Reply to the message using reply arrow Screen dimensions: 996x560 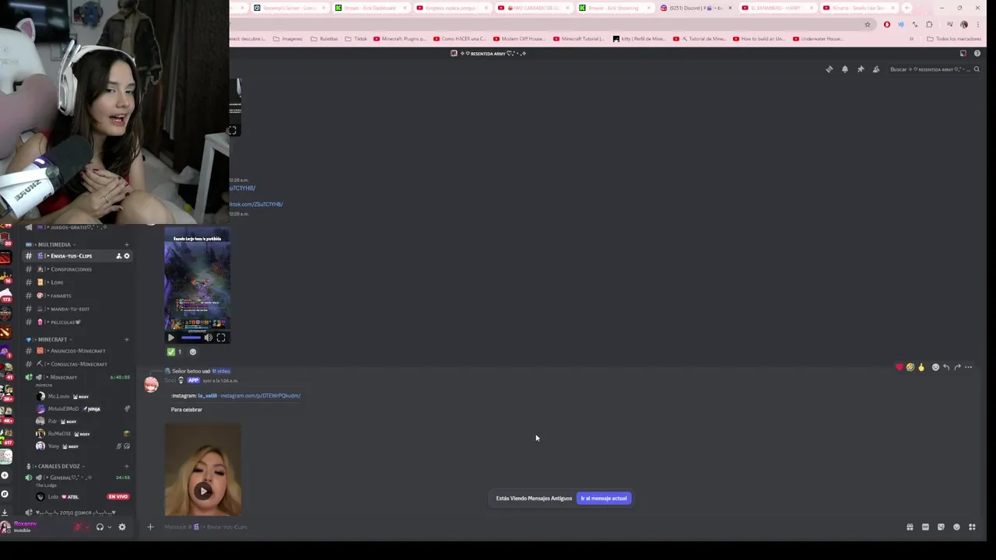pos(946,367)
